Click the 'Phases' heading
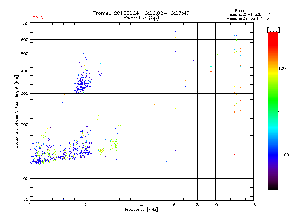 click(x=241, y=11)
